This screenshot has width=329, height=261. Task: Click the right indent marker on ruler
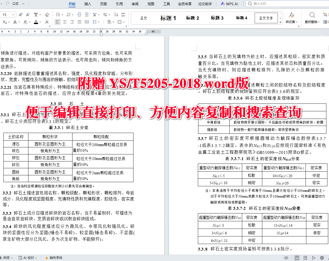146,33
